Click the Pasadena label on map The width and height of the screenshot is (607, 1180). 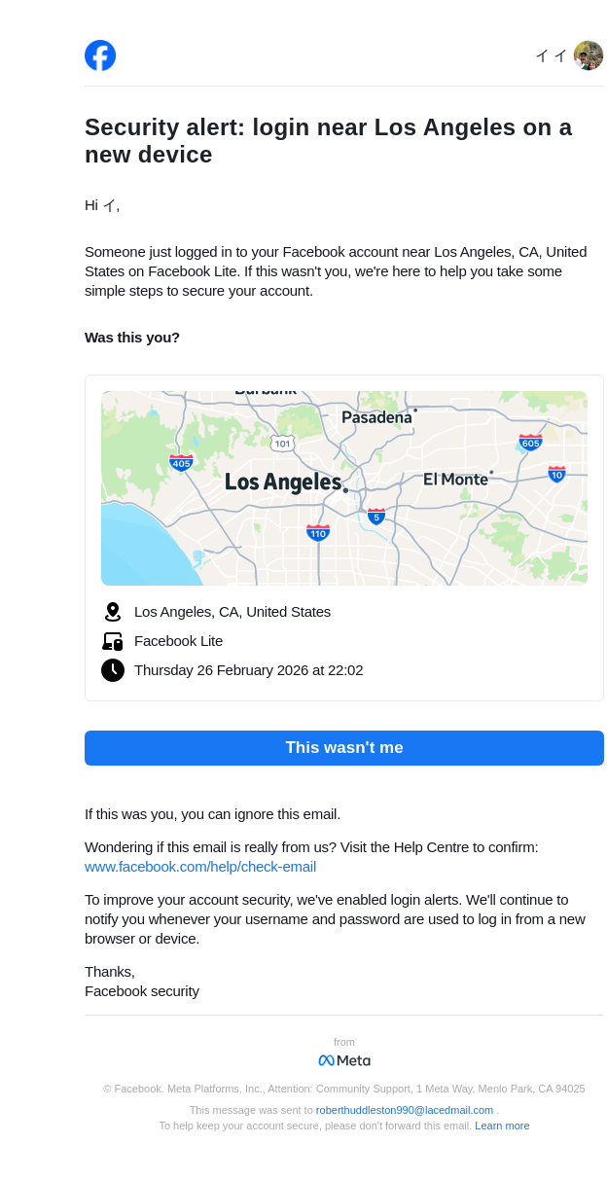[376, 417]
